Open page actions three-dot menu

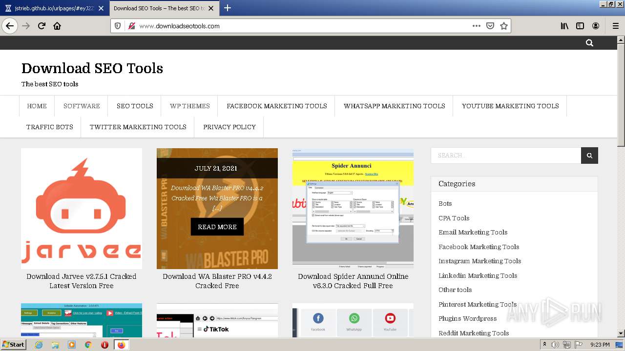(477, 26)
